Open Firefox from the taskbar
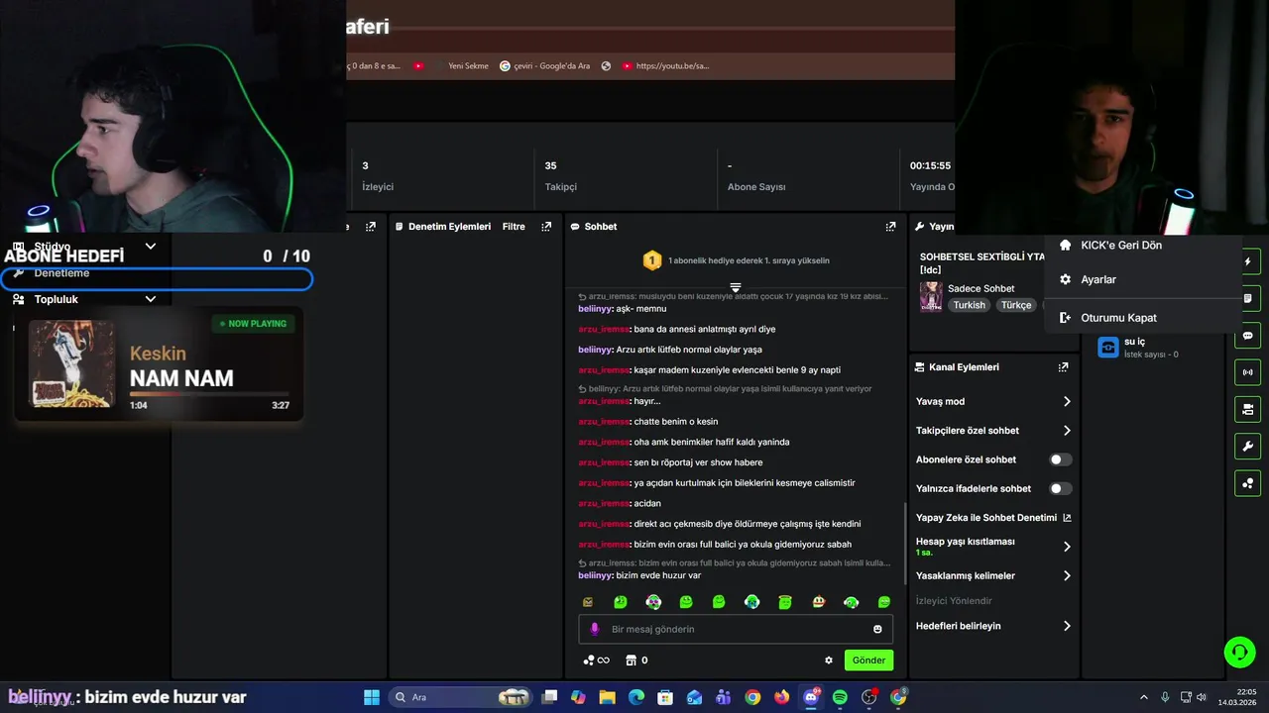Viewport: 1269px width, 713px height. pyautogui.click(x=782, y=697)
